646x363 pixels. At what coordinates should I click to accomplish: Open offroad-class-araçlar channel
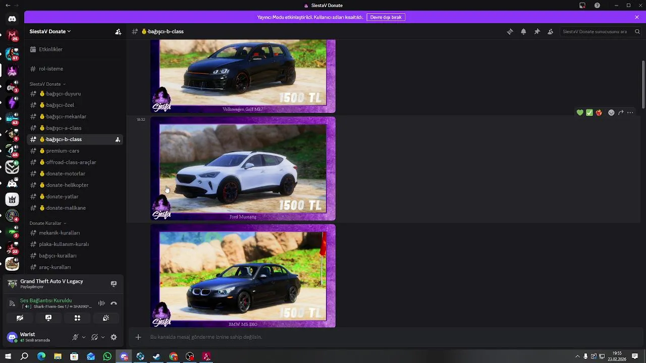tap(75, 162)
